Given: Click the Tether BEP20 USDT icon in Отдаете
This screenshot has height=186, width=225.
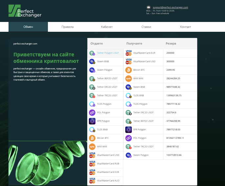Looking at the screenshot, I should click(92, 79).
